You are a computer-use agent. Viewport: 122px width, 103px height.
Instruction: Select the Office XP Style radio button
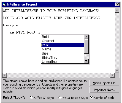coord(31,97)
